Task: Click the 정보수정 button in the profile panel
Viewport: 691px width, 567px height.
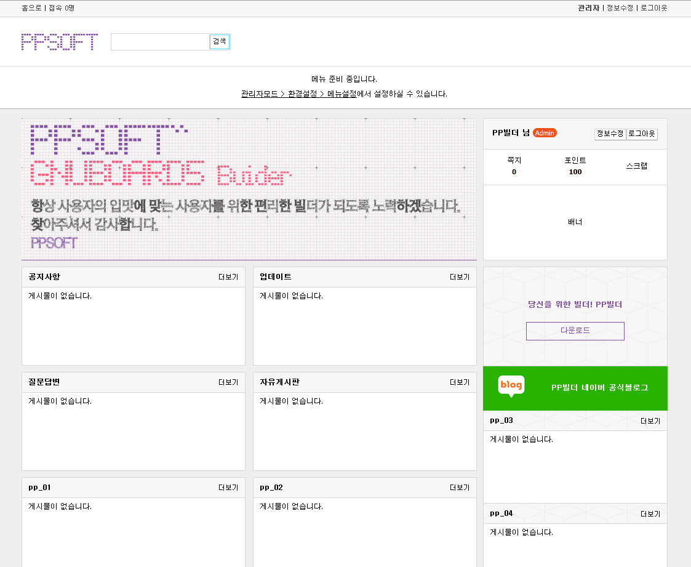Action: (610, 134)
